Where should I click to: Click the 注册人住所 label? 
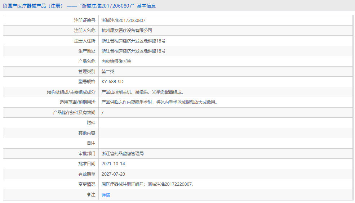[85, 41]
